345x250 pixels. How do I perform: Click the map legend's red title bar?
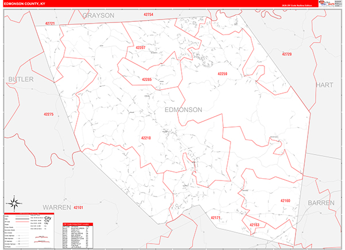click(29, 213)
